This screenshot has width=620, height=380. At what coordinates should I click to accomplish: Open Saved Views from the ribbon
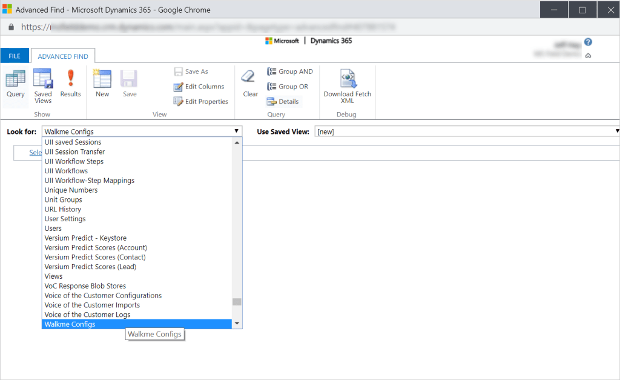click(43, 85)
